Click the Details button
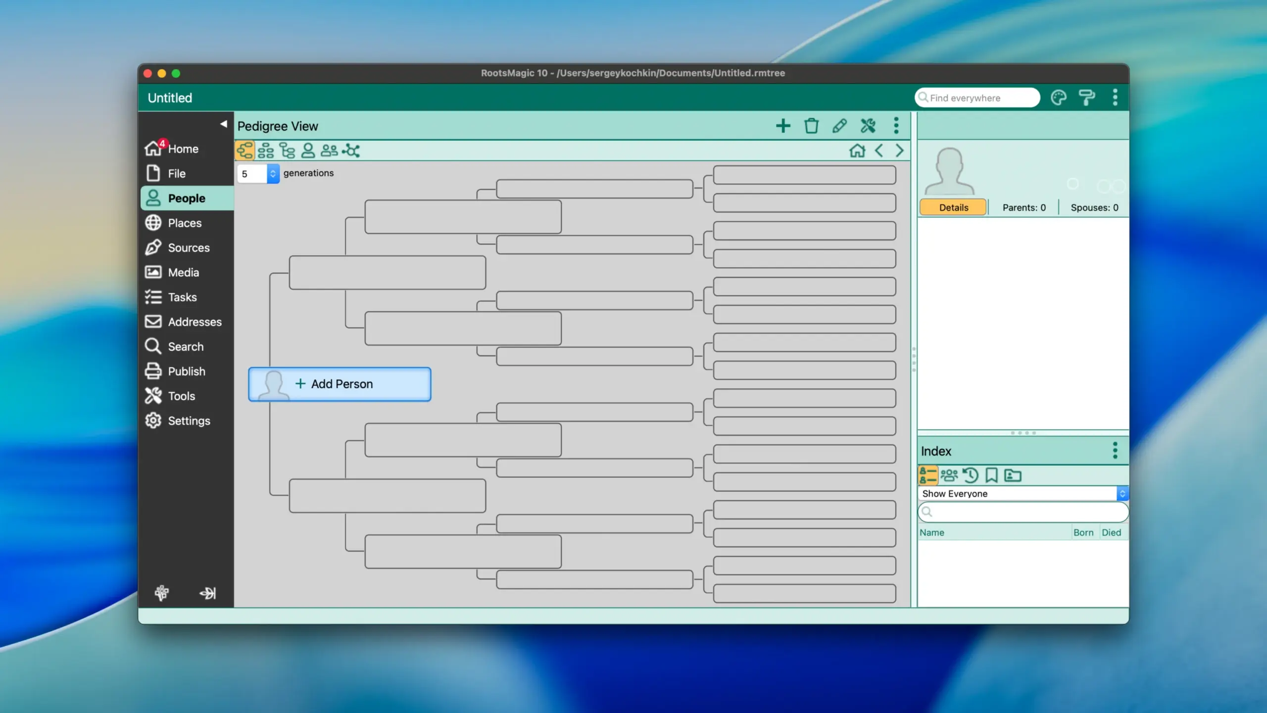This screenshot has width=1267, height=713. click(953, 207)
